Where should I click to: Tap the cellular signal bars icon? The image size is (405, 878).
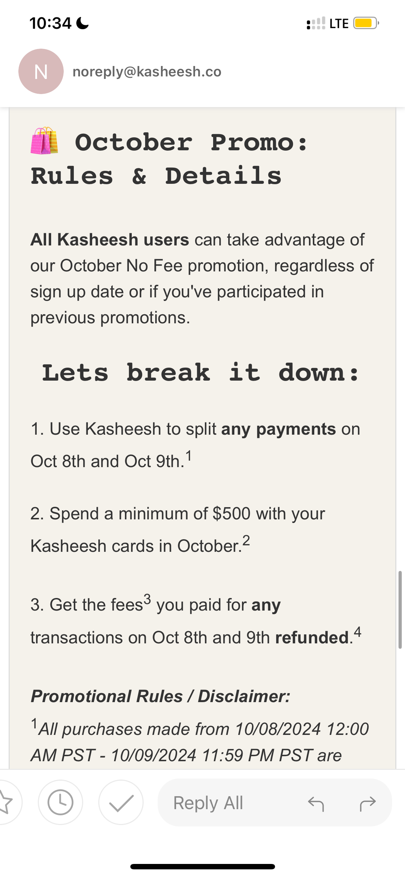click(x=316, y=23)
